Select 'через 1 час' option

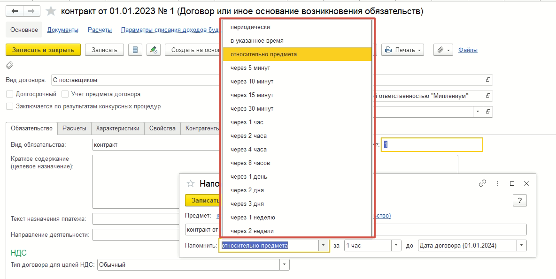click(x=297, y=122)
